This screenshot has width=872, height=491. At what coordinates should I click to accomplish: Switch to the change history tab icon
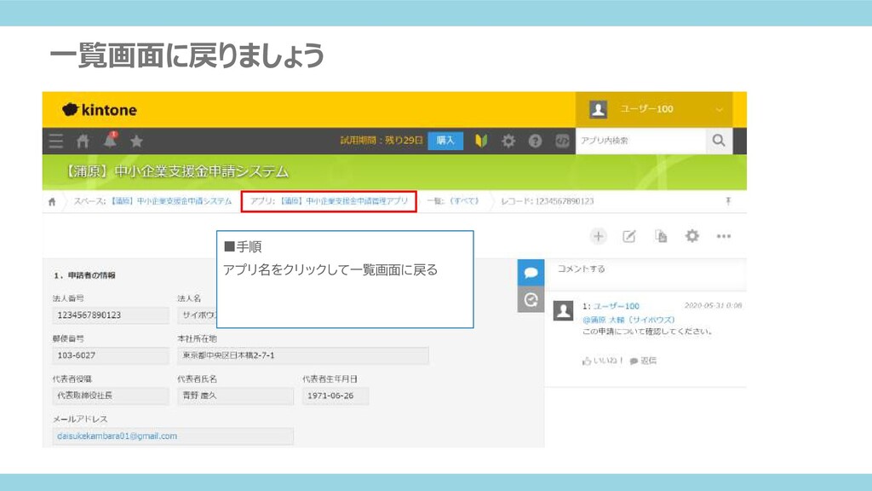[531, 299]
